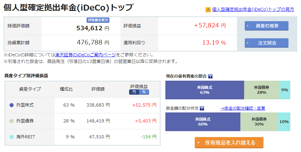Select the 外国債券 28% segment in the holdings bar
The width and height of the screenshot is (301, 152).
(261, 90)
